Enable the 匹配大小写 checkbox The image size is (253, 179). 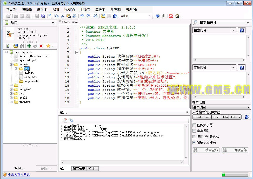click(194, 125)
